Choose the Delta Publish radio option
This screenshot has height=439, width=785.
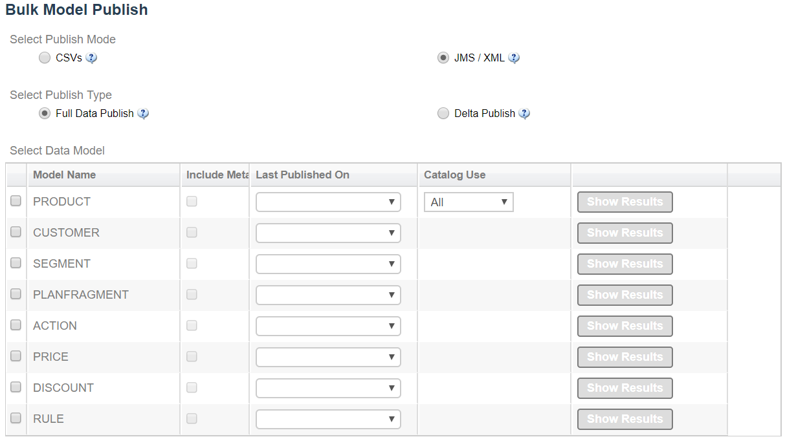443,114
